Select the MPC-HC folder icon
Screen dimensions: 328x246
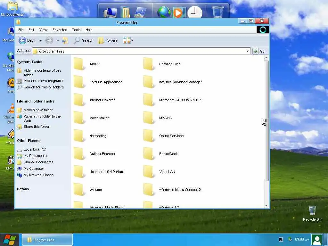149,118
